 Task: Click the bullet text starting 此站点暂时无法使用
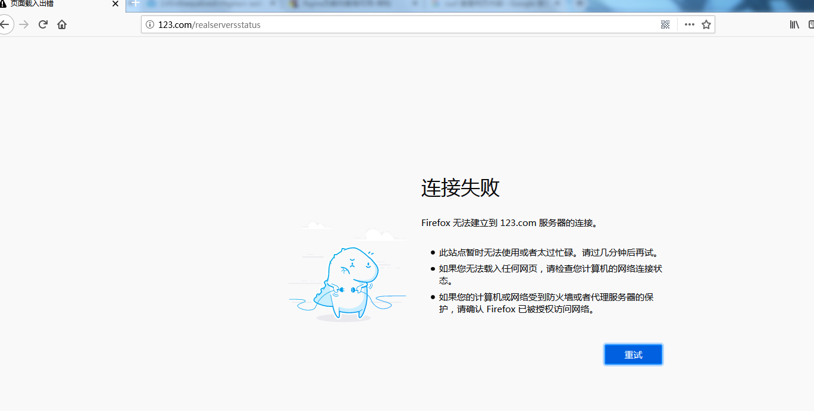(x=549, y=253)
